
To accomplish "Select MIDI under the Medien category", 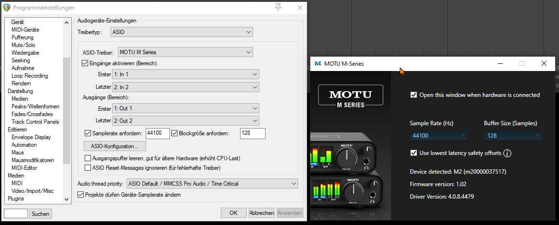I will (17, 183).
